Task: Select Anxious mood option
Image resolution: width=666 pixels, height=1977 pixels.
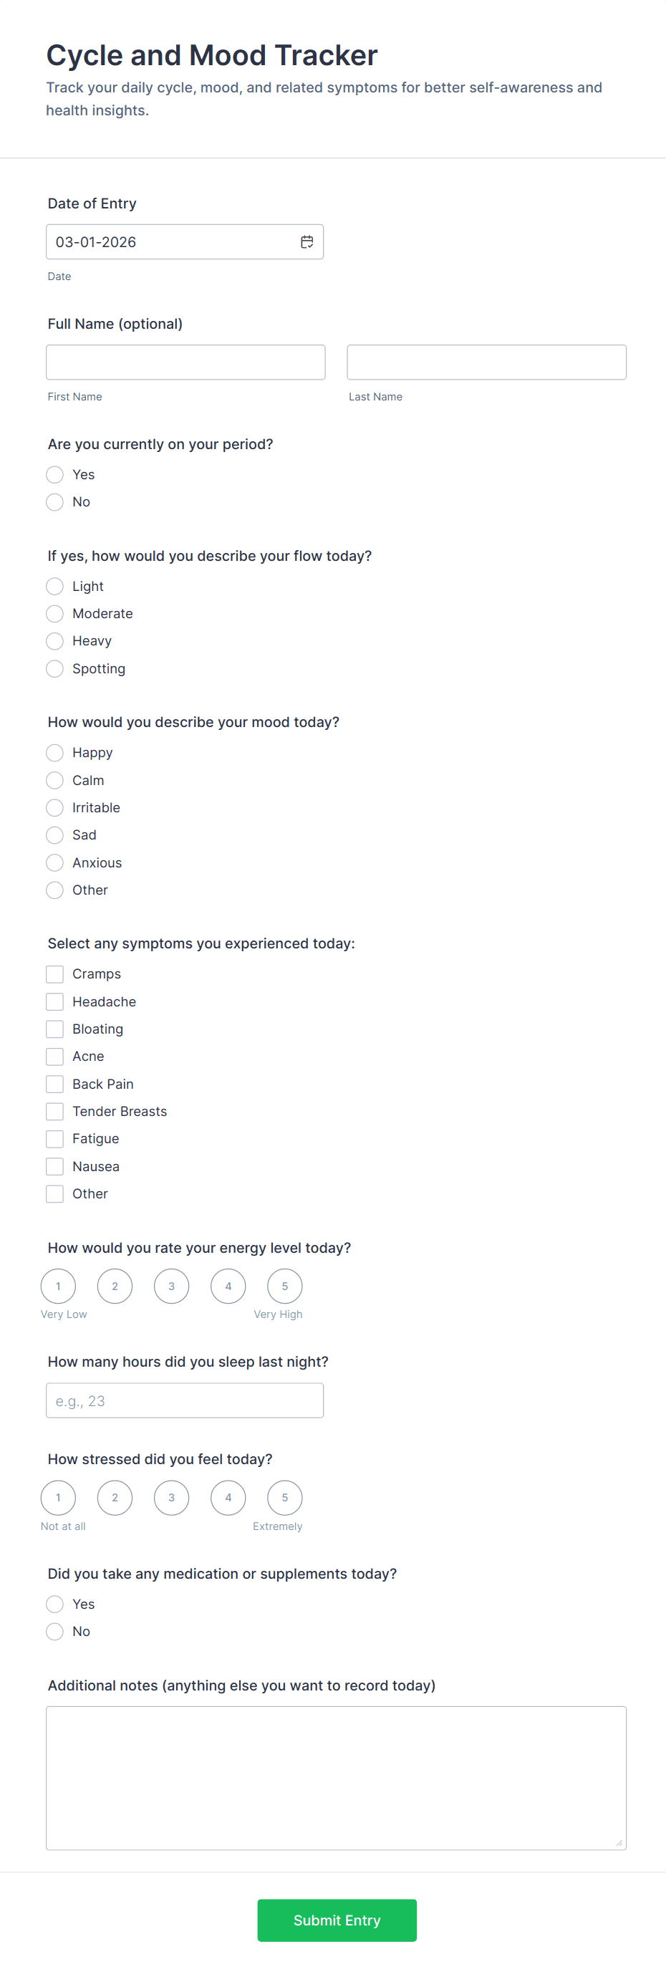Action: [54, 862]
